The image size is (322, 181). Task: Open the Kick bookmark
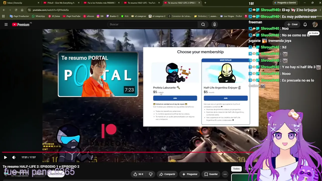[x=125, y=16]
